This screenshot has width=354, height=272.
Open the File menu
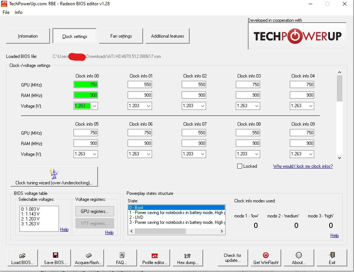(6, 12)
